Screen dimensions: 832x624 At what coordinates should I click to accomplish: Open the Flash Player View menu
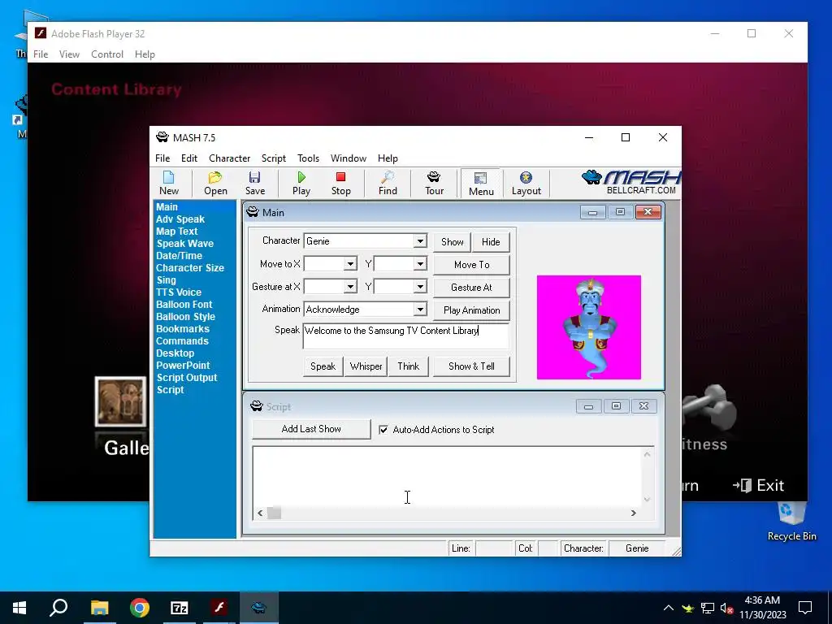tap(69, 54)
